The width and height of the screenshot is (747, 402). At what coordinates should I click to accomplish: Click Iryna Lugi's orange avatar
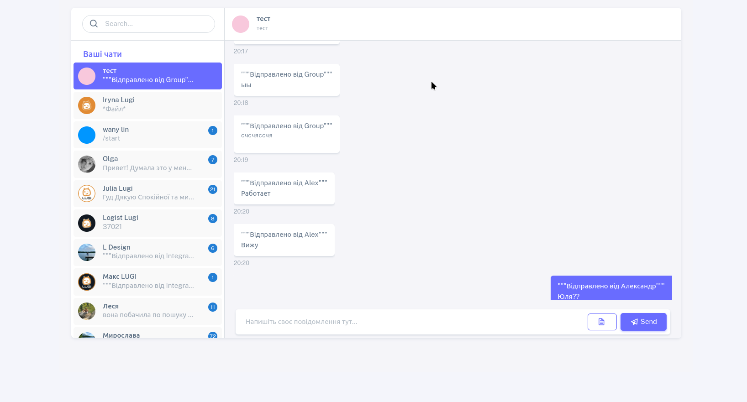click(x=87, y=105)
